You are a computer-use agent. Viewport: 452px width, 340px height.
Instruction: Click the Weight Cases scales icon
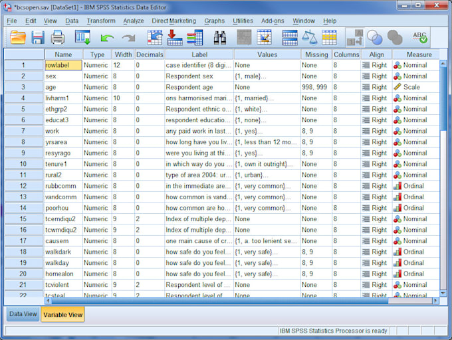(x=310, y=37)
